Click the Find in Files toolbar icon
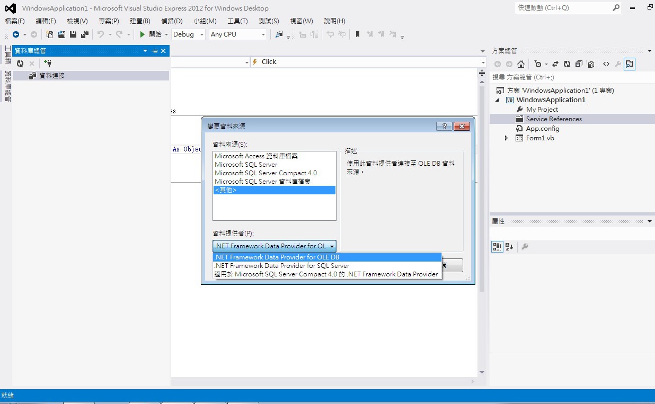This screenshot has height=404, width=655. point(279,34)
